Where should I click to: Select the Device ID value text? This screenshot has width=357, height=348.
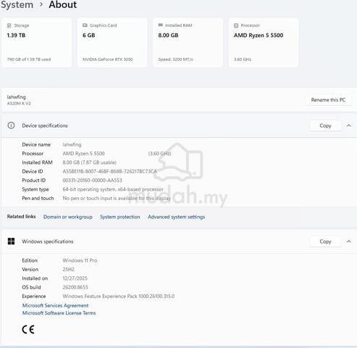point(109,171)
